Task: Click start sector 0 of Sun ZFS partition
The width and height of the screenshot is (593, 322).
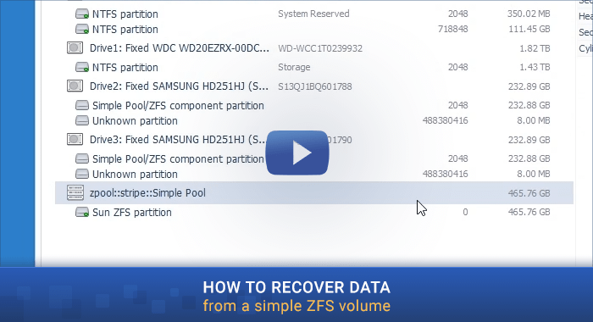Action: pos(465,213)
